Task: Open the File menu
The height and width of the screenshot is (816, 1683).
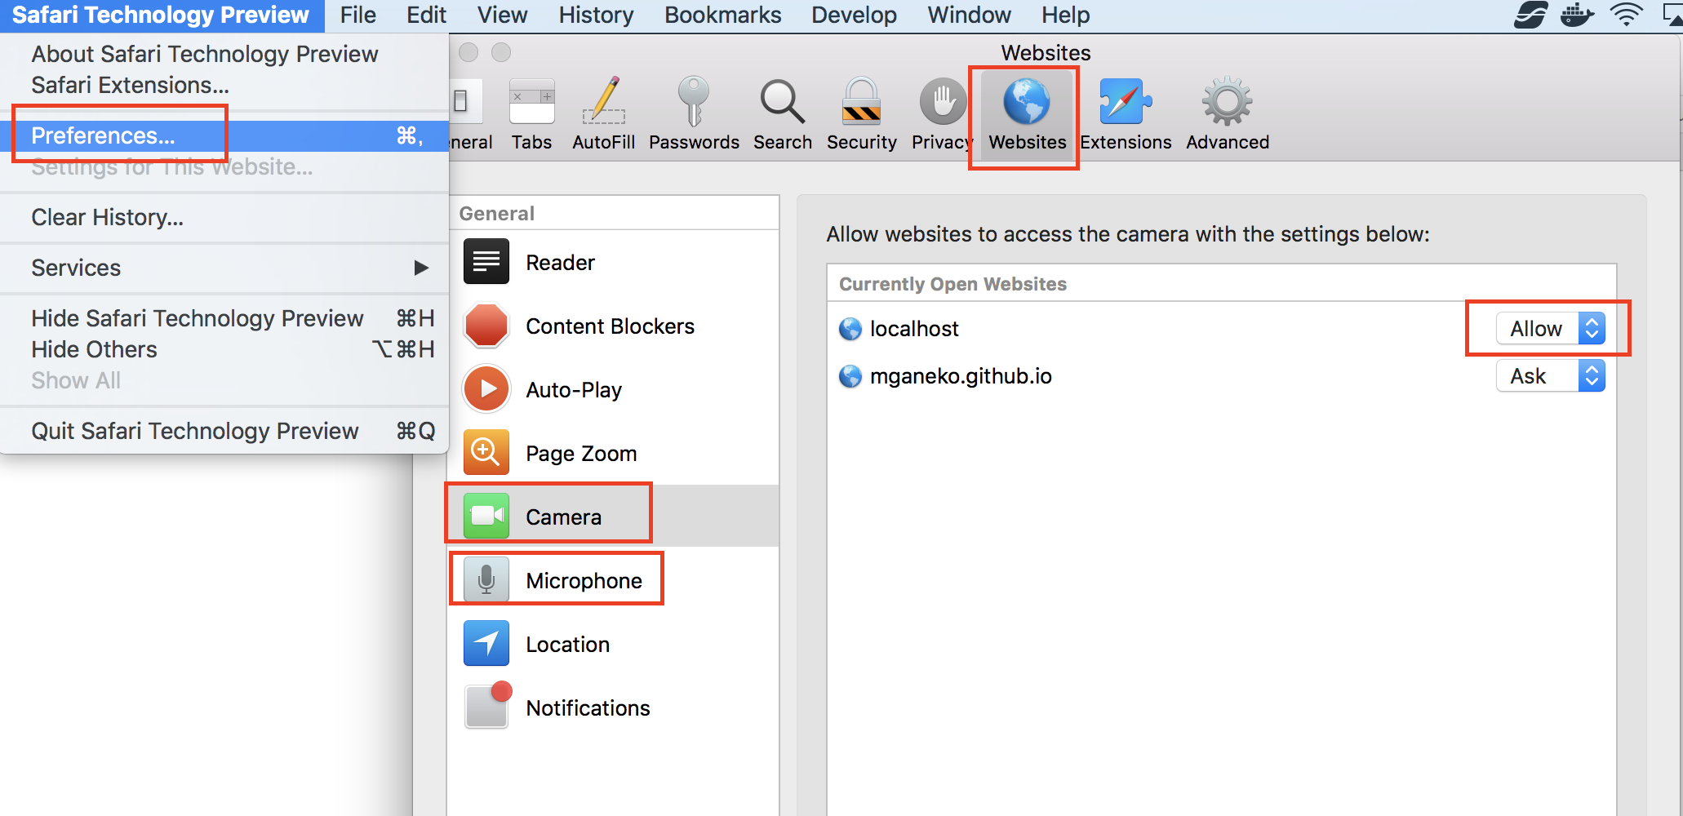Action: pyautogui.click(x=357, y=16)
